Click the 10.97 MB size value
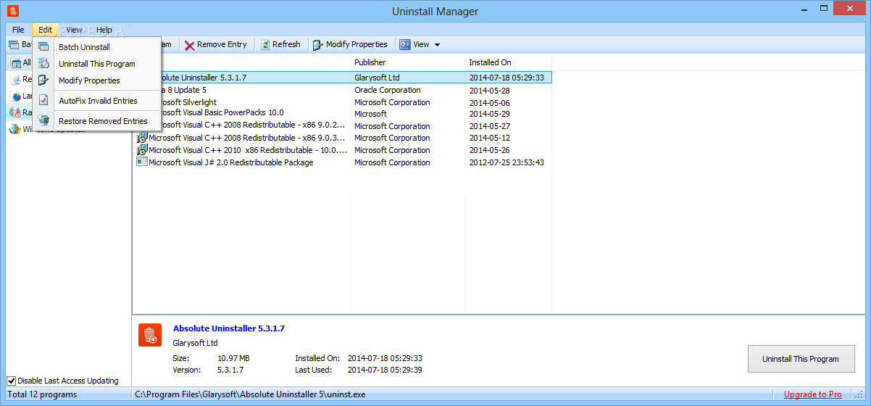 [233, 358]
